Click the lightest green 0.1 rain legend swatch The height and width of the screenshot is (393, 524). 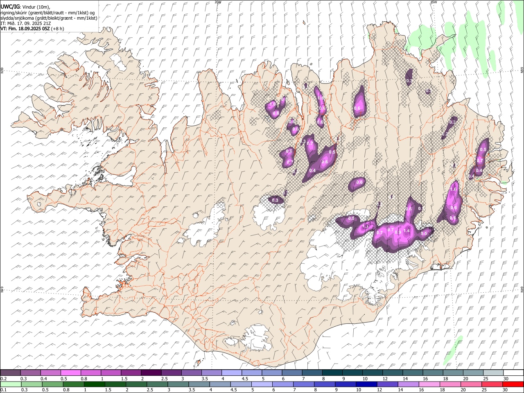11,384
